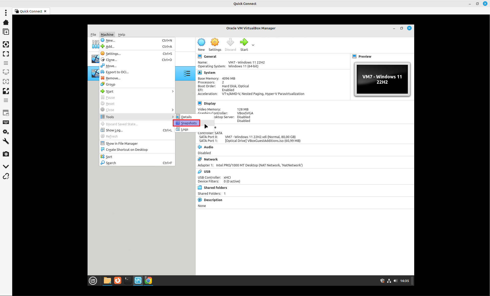Click the Preview panel header
The height and width of the screenshot is (296, 490).
coord(365,56)
